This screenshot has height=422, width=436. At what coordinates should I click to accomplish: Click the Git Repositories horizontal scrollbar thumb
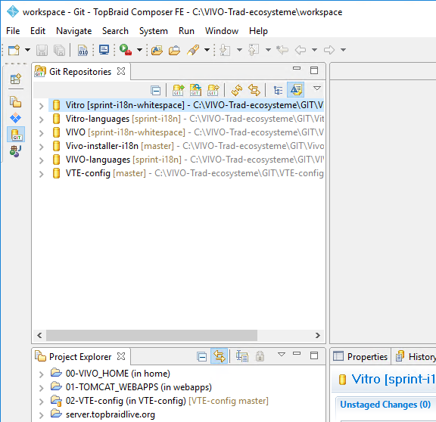pyautogui.click(x=151, y=335)
